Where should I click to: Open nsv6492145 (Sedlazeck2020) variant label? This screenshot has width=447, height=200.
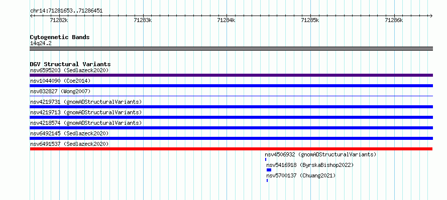pos(69,133)
